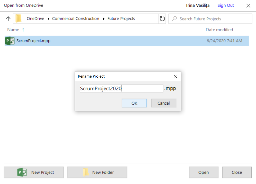Close the Rename Project dialog with X

tap(175, 76)
